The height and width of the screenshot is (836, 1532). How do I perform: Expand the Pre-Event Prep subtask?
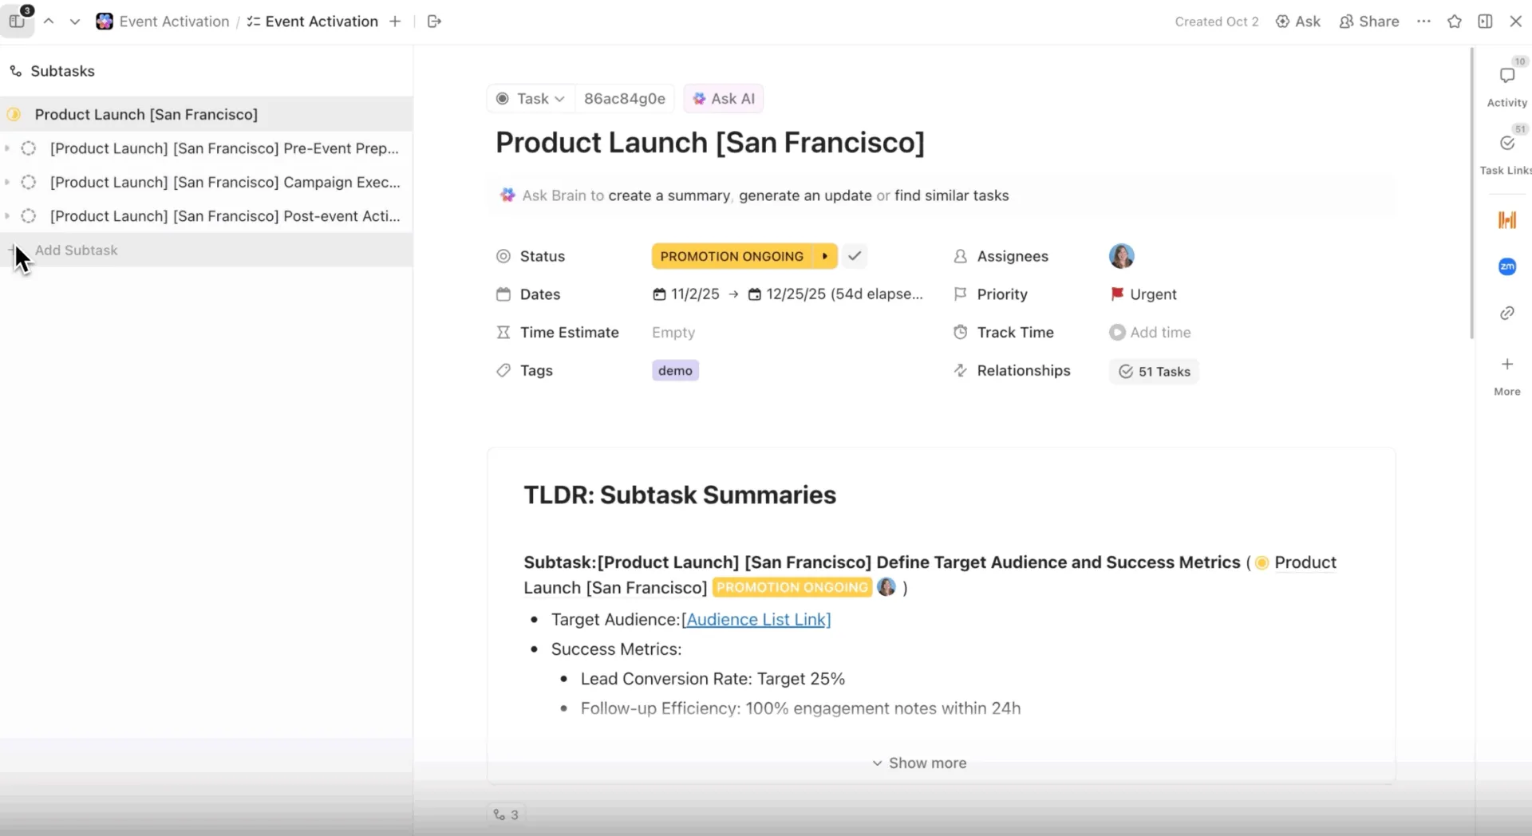(7, 148)
